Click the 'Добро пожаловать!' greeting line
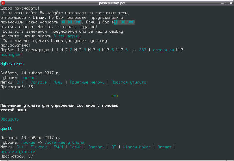234x161 pixels. coord(20,8)
